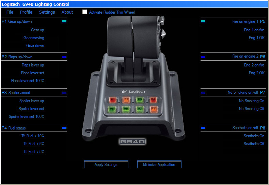Screen dimensions: 269x185
Task: Open the Settings menu
Action: (x=47, y=12)
